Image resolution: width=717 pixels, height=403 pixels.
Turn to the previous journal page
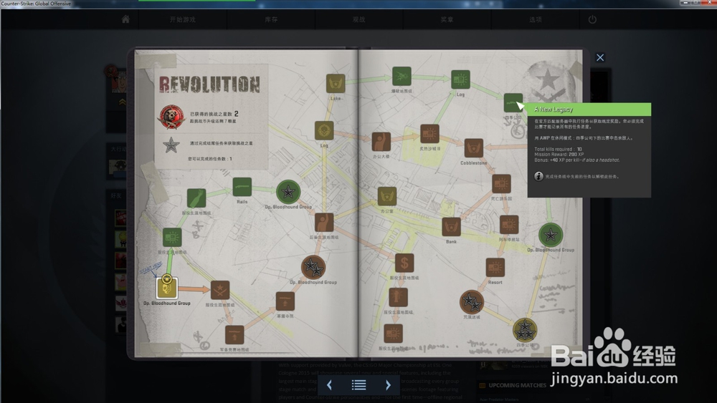click(329, 385)
